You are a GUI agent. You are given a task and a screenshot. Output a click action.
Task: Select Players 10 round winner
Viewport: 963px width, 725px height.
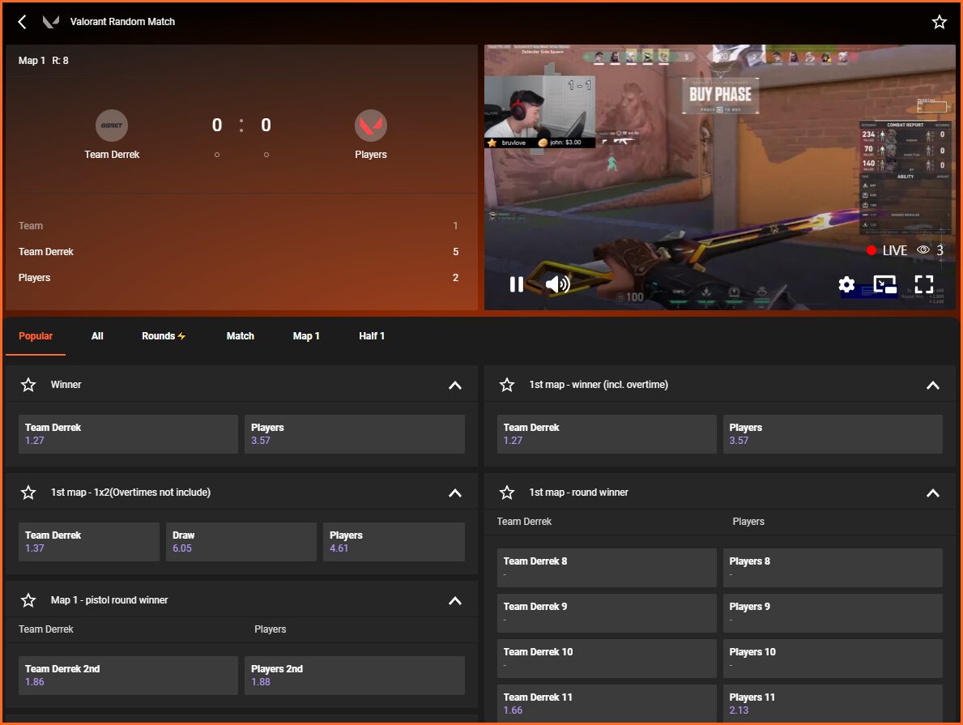(x=833, y=659)
